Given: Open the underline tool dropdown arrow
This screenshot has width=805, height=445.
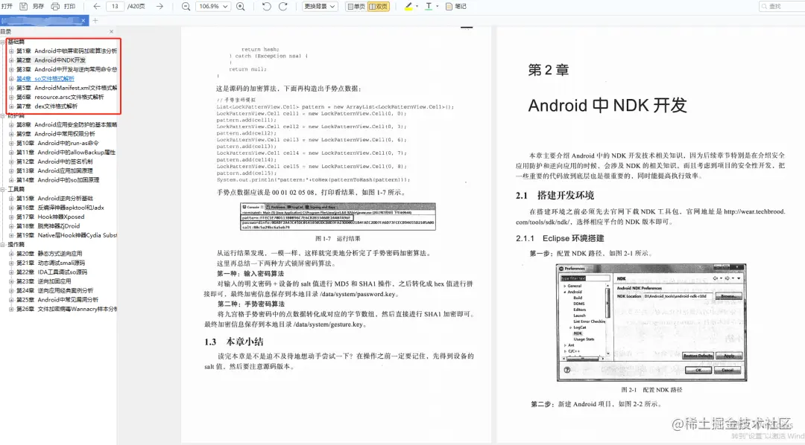Looking at the screenshot, I should [x=438, y=6].
